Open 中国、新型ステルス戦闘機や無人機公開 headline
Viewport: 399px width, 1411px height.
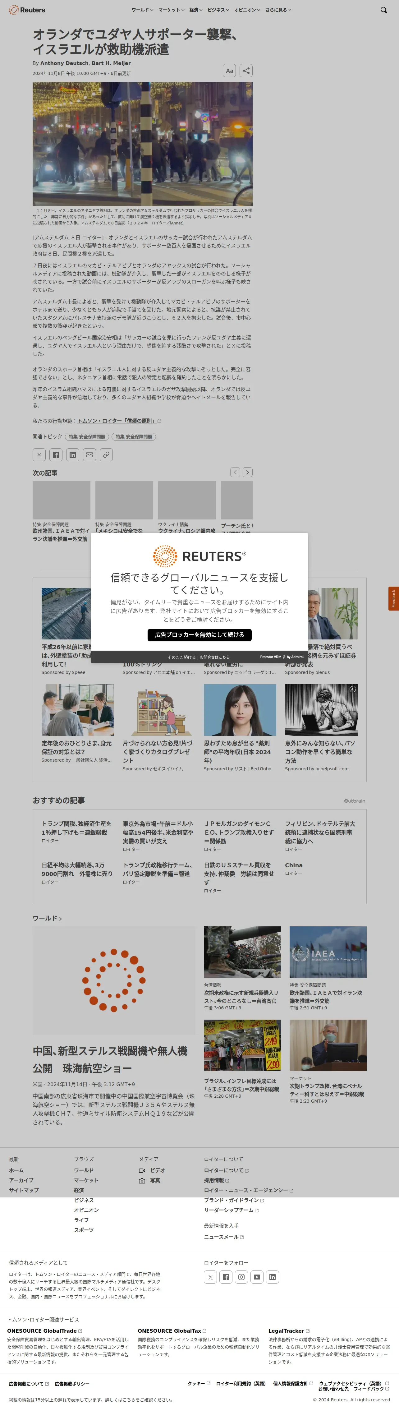110,1059
